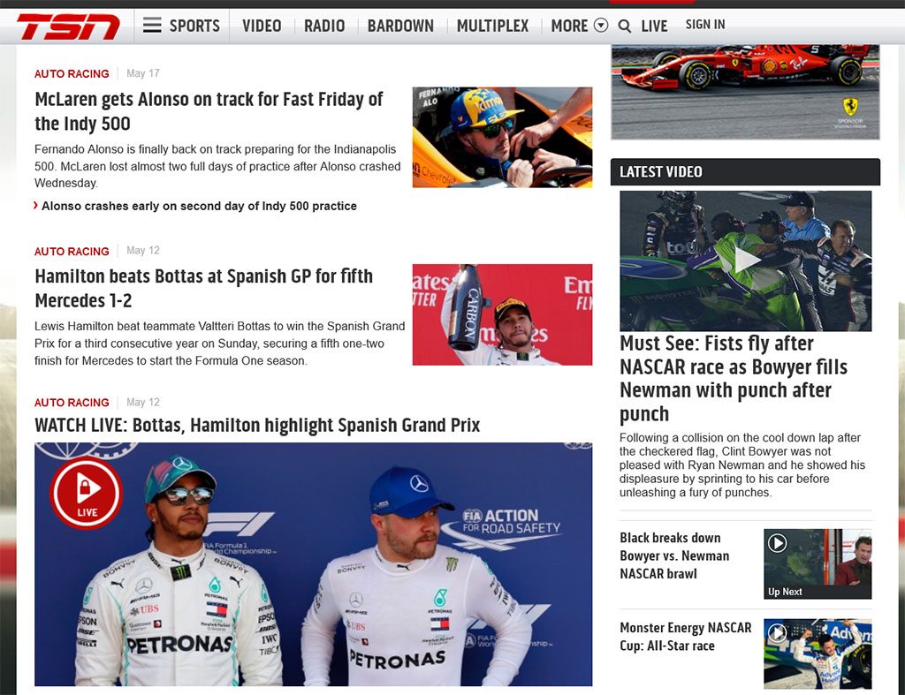Open the MULTIPLEX nav item
Image resolution: width=905 pixels, height=695 pixels.
click(x=492, y=26)
